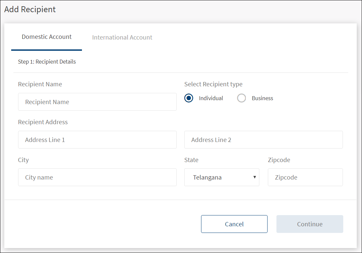
Task: Click the Select Recipient type label
Action: pos(213,84)
